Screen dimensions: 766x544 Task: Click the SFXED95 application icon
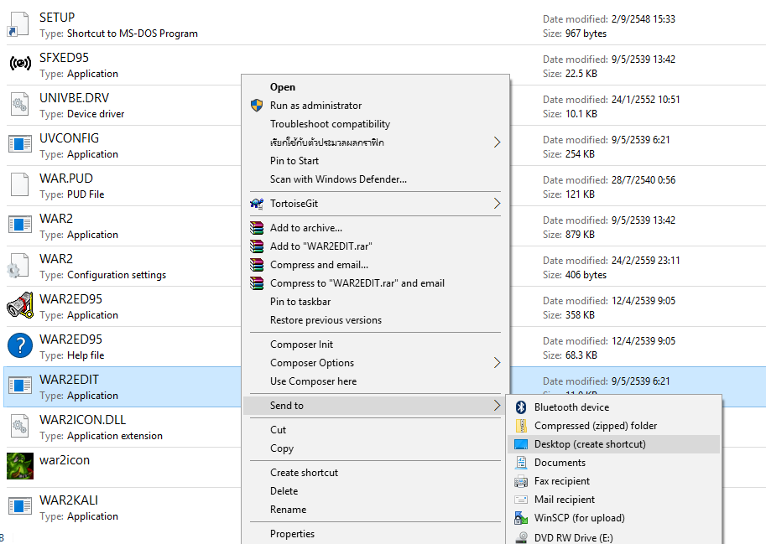click(x=20, y=64)
